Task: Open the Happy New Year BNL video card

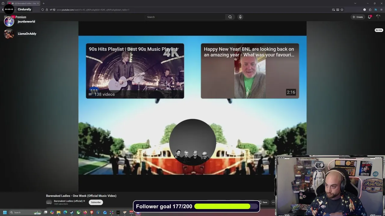Action: 250,71
